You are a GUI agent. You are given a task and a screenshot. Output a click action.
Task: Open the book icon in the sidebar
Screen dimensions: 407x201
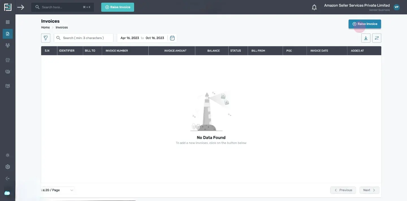[x=8, y=86]
